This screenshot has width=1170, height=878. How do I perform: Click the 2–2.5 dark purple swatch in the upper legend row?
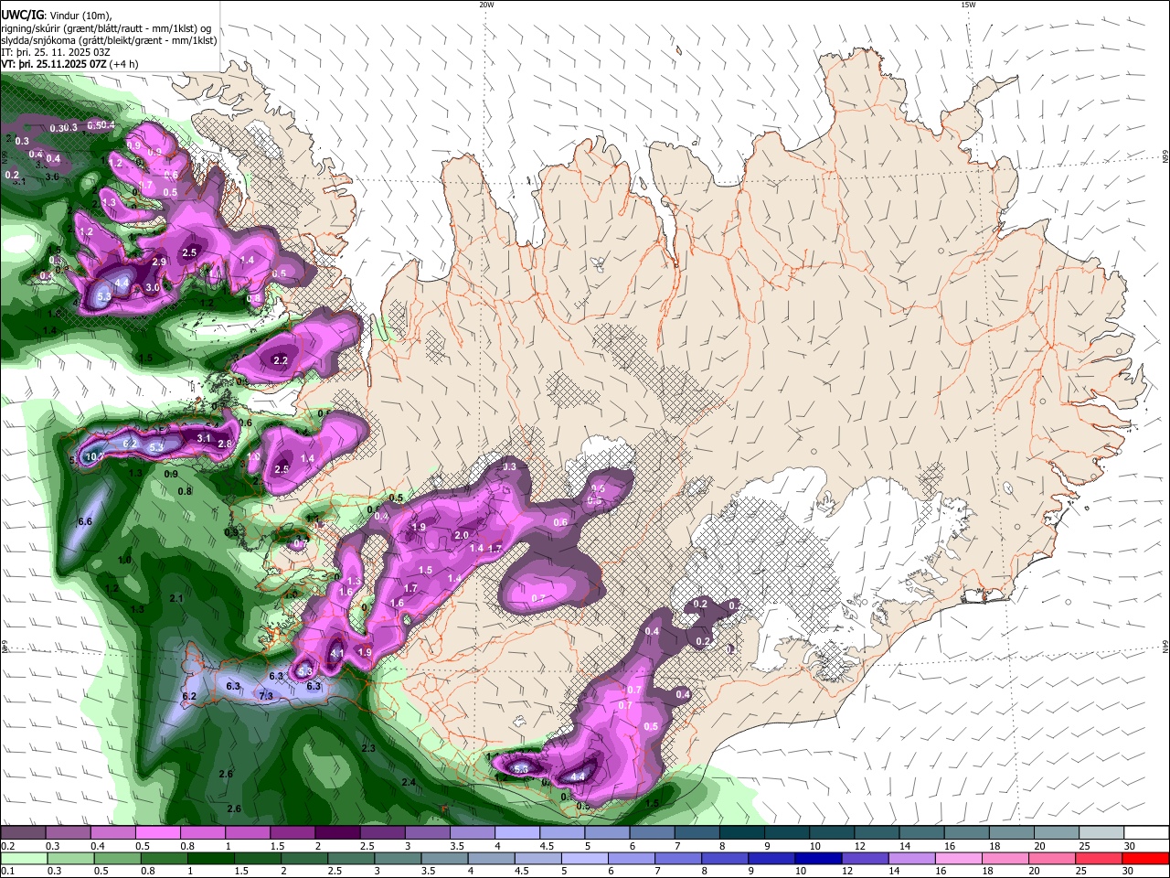[337, 833]
